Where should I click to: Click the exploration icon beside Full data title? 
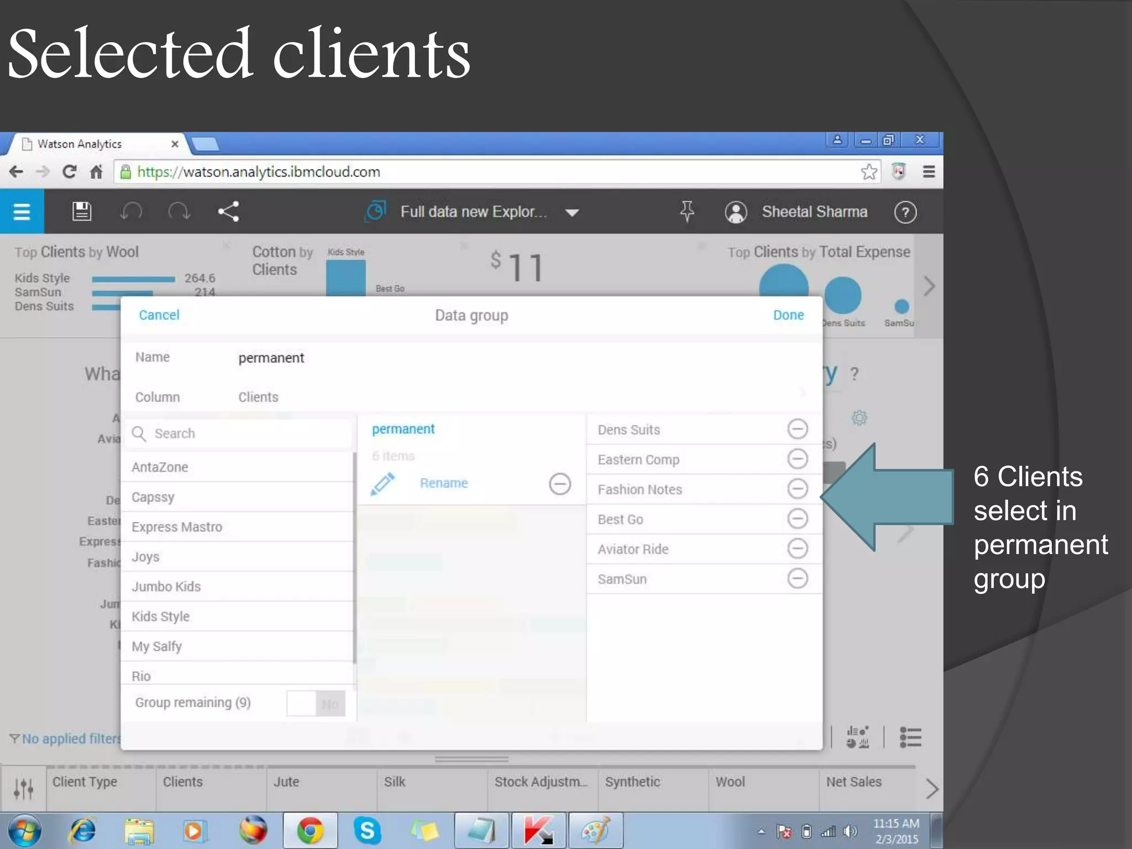point(375,211)
